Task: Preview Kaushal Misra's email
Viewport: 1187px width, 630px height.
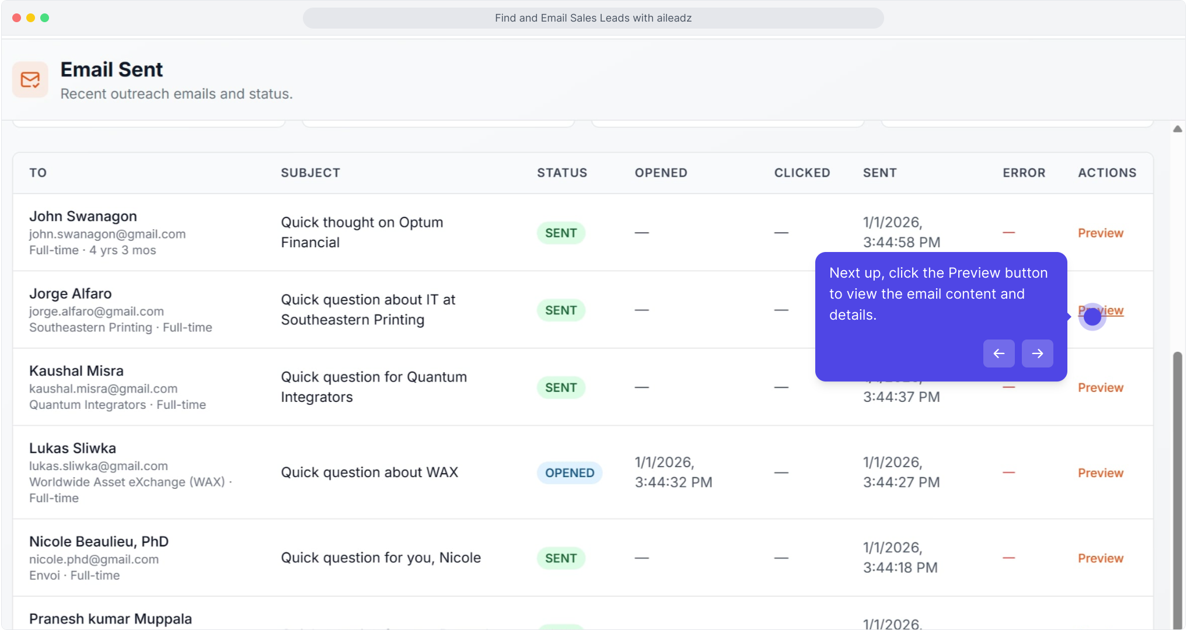Action: [x=1100, y=388]
